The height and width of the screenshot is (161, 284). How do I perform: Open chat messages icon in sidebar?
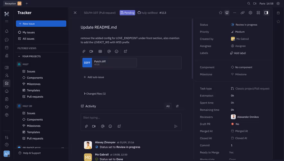tap(7, 39)
